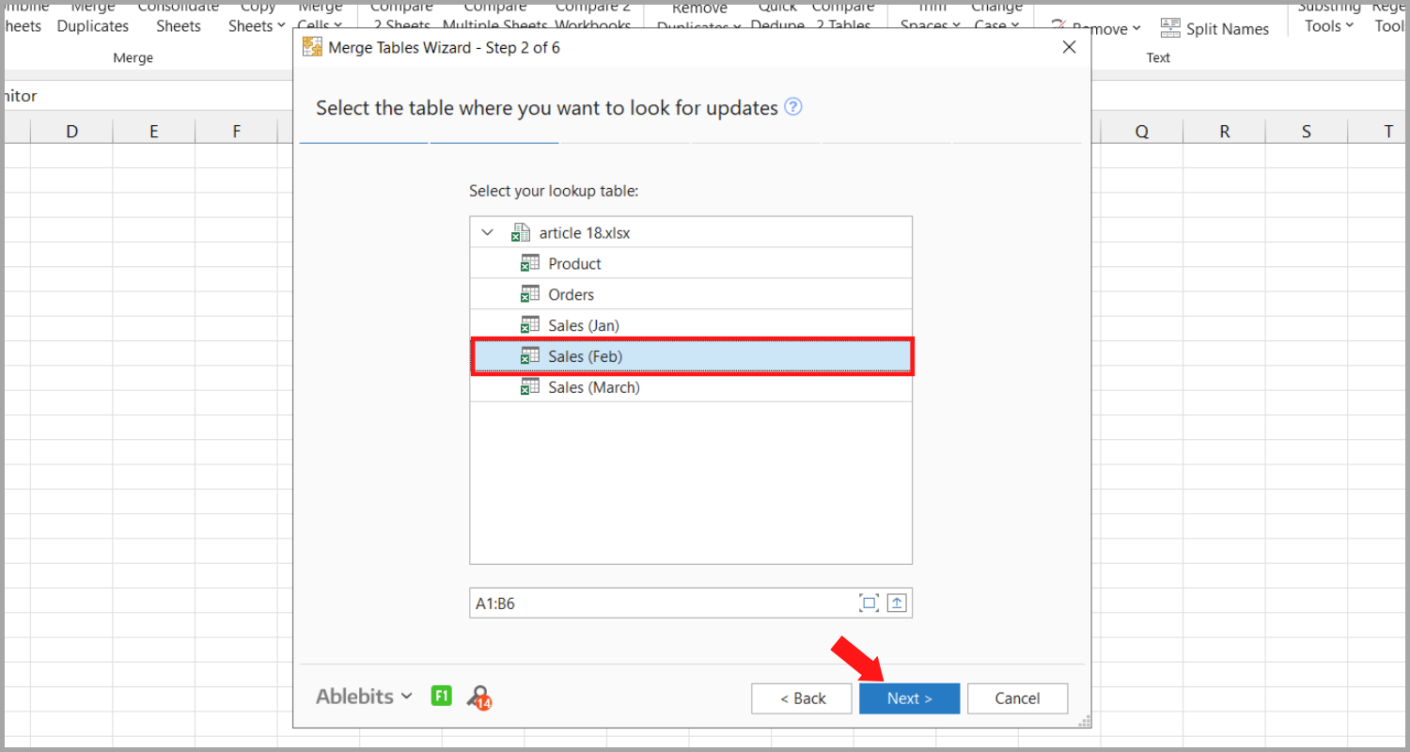Open the Ablebits dropdown menu
Screen dimensions: 1410x752
click(364, 697)
